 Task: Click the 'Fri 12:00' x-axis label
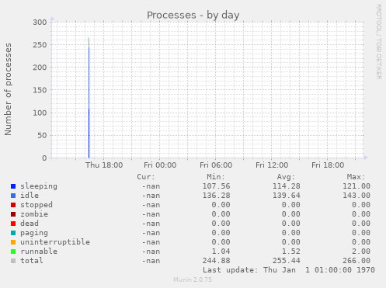[x=272, y=165]
